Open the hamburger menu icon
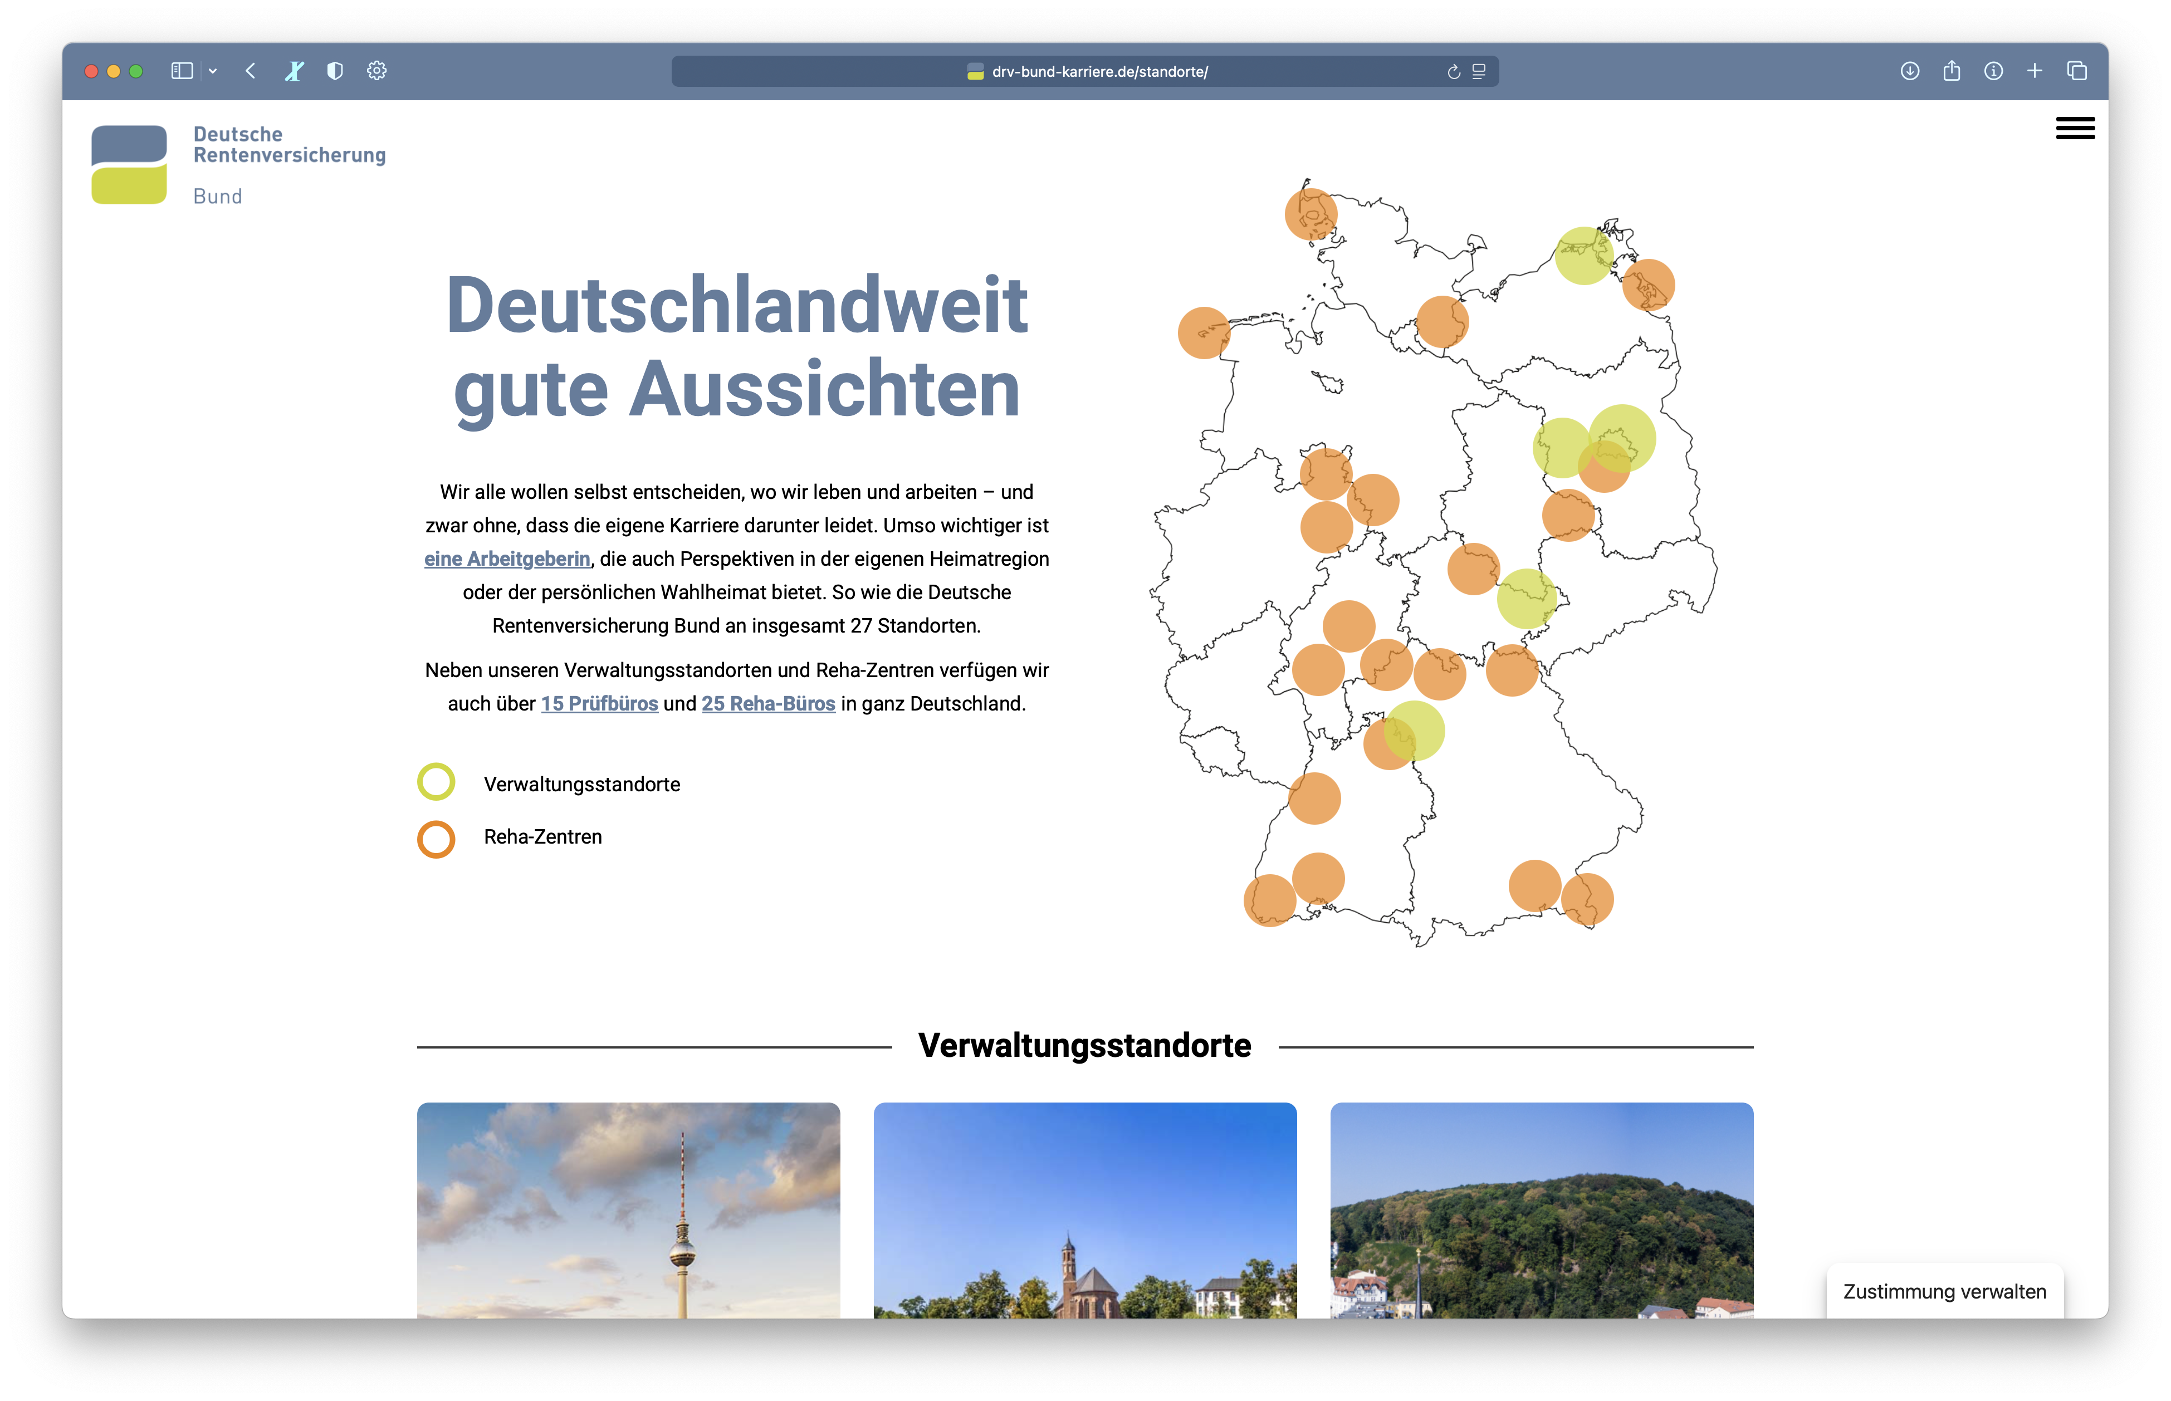Screen dimensions: 2171x1401 [x=2075, y=128]
